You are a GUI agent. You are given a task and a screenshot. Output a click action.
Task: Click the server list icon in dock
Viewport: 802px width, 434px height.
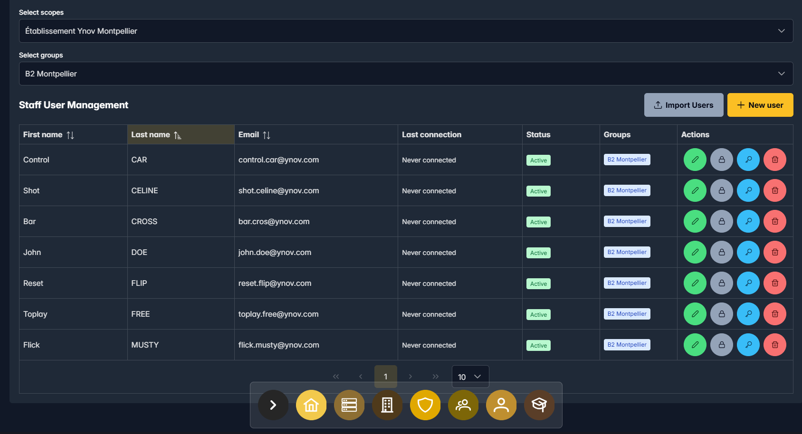[x=349, y=405]
